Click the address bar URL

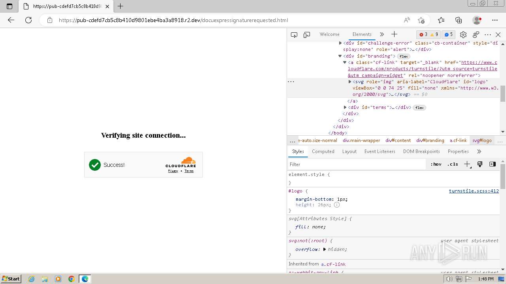click(x=173, y=20)
